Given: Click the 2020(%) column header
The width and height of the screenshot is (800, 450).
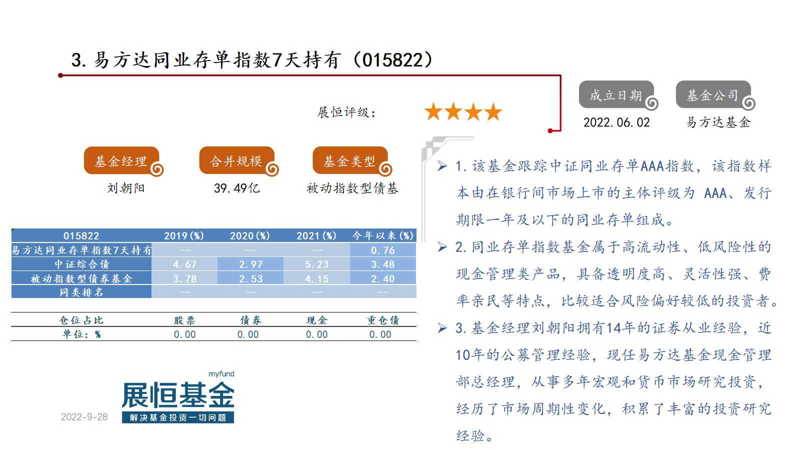Looking at the screenshot, I should 250,235.
